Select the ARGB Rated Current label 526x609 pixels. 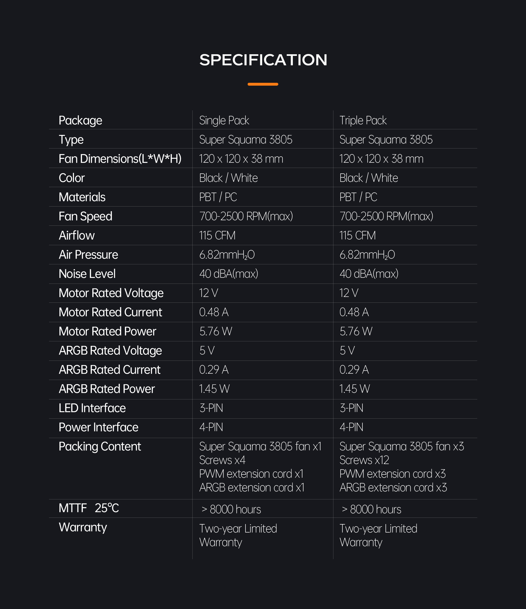(109, 370)
